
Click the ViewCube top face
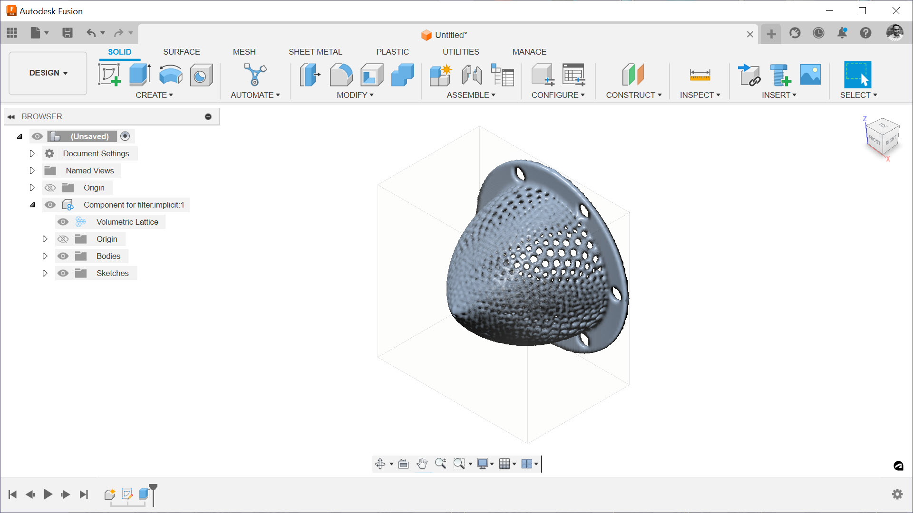pyautogui.click(x=883, y=125)
